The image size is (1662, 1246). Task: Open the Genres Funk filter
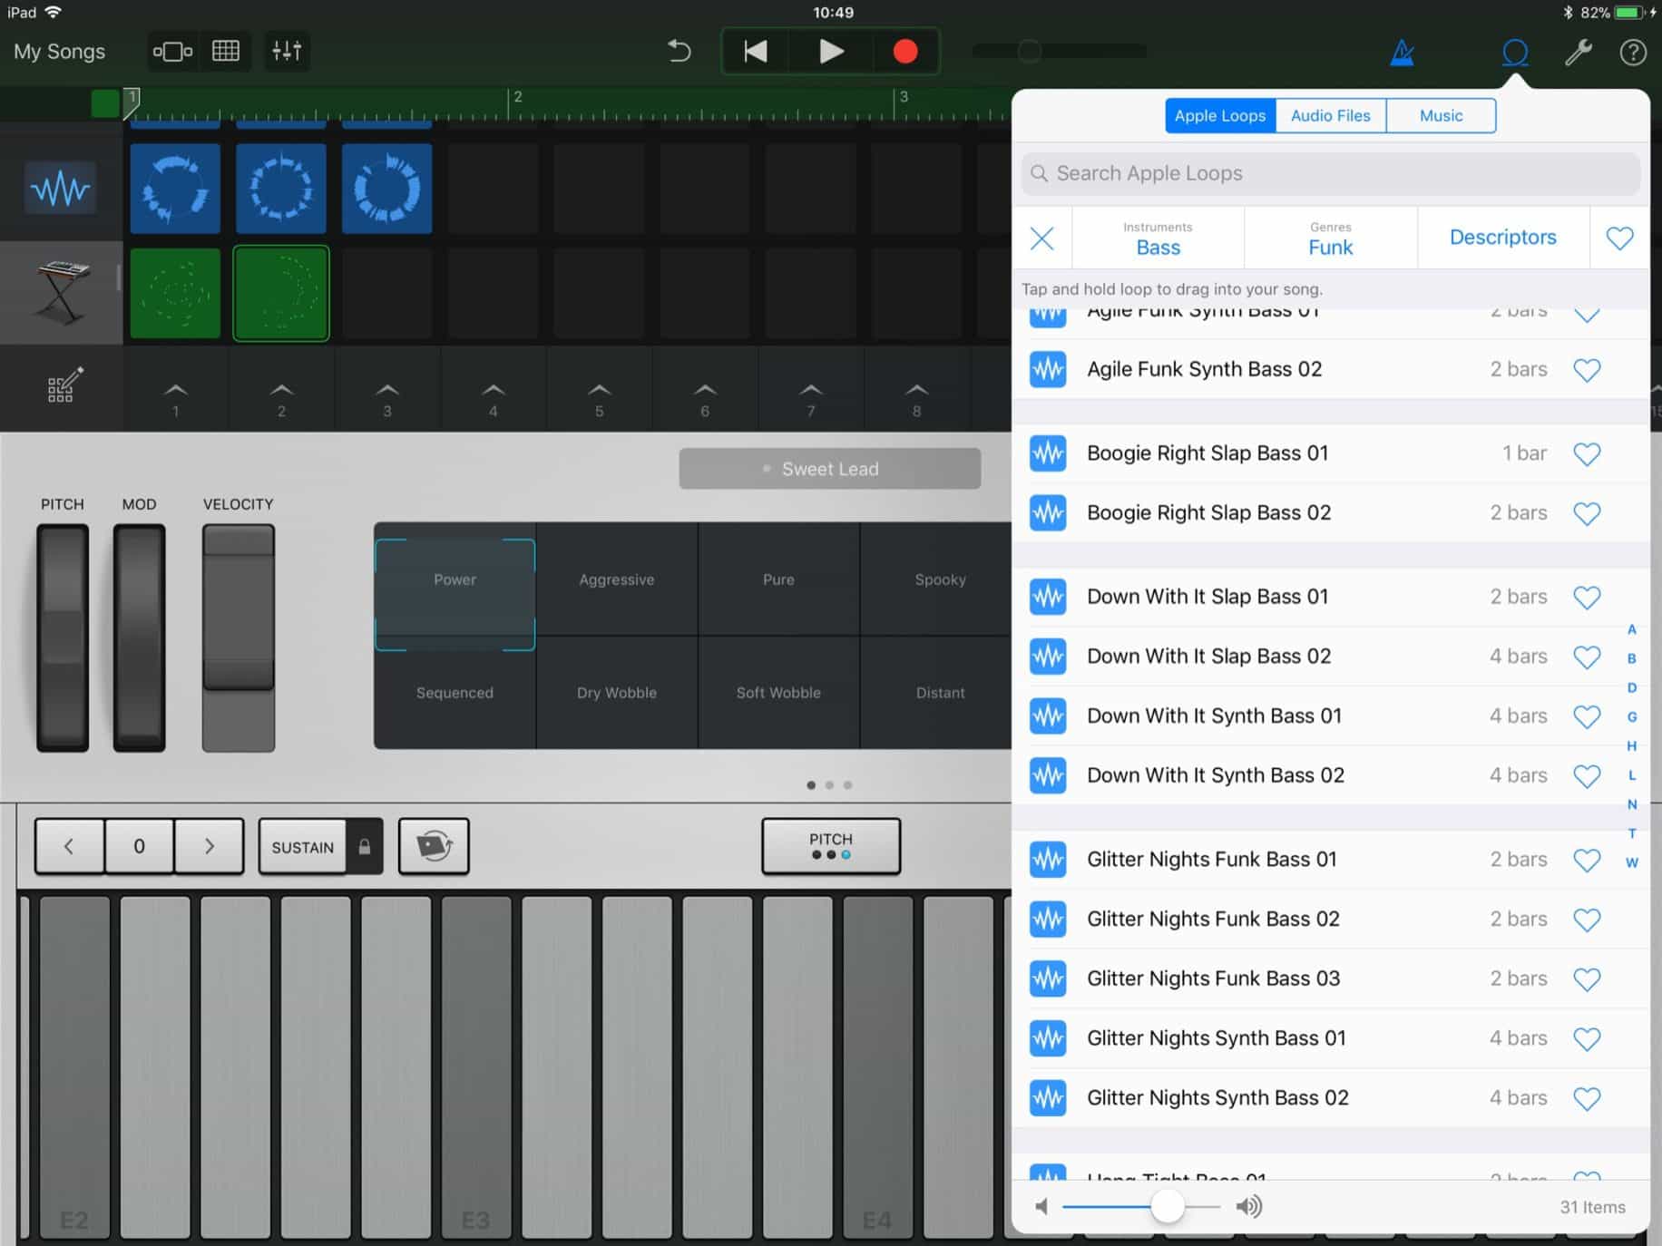pos(1330,238)
